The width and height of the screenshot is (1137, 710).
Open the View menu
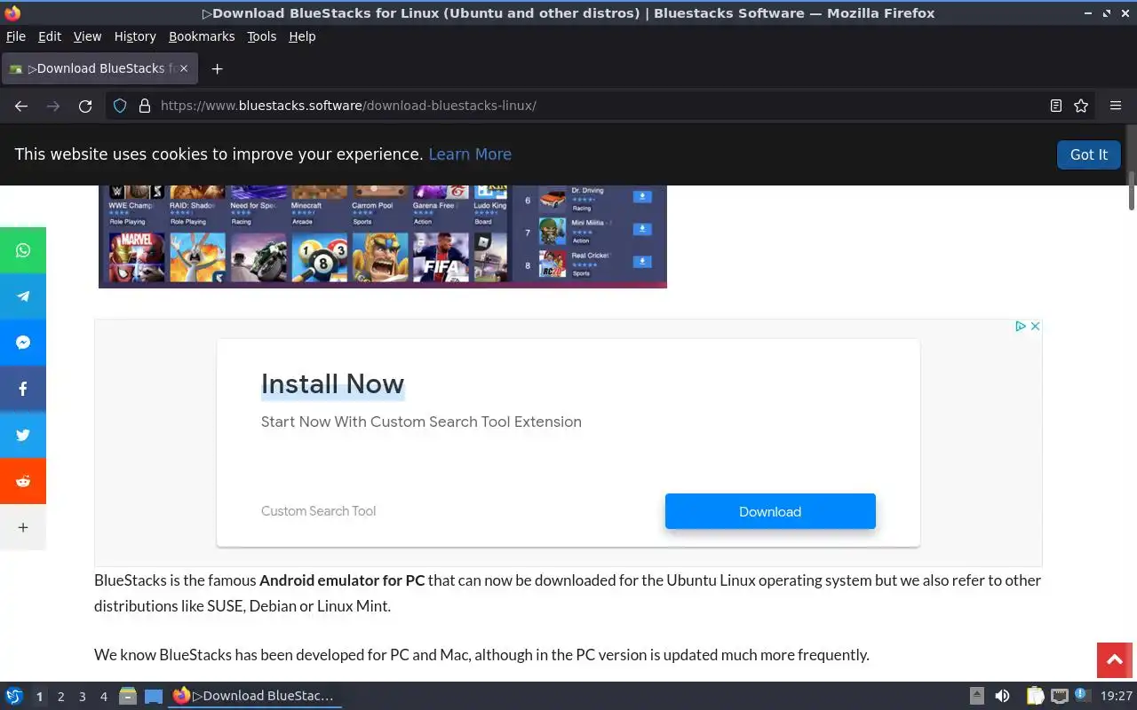click(x=87, y=36)
